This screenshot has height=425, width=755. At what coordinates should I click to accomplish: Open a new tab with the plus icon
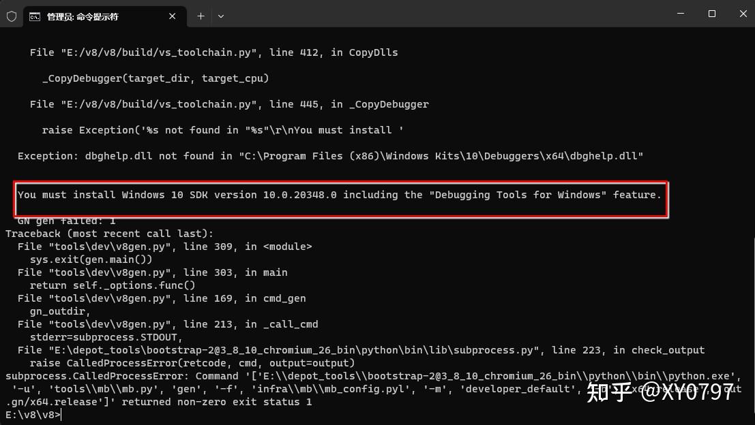[201, 16]
